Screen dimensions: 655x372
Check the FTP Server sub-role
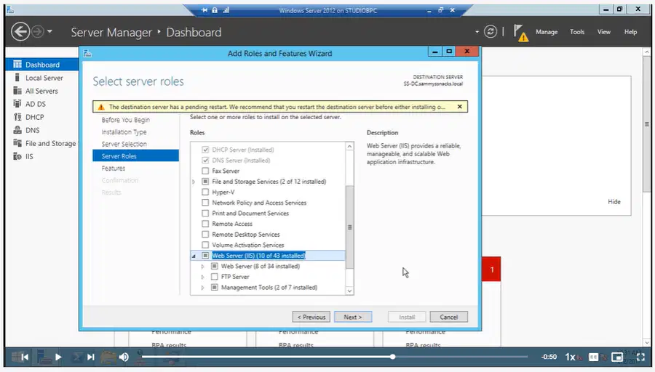tap(214, 277)
